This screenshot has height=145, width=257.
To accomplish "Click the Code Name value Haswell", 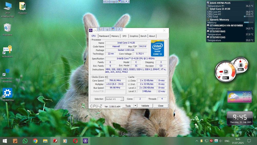I will click(116, 46).
